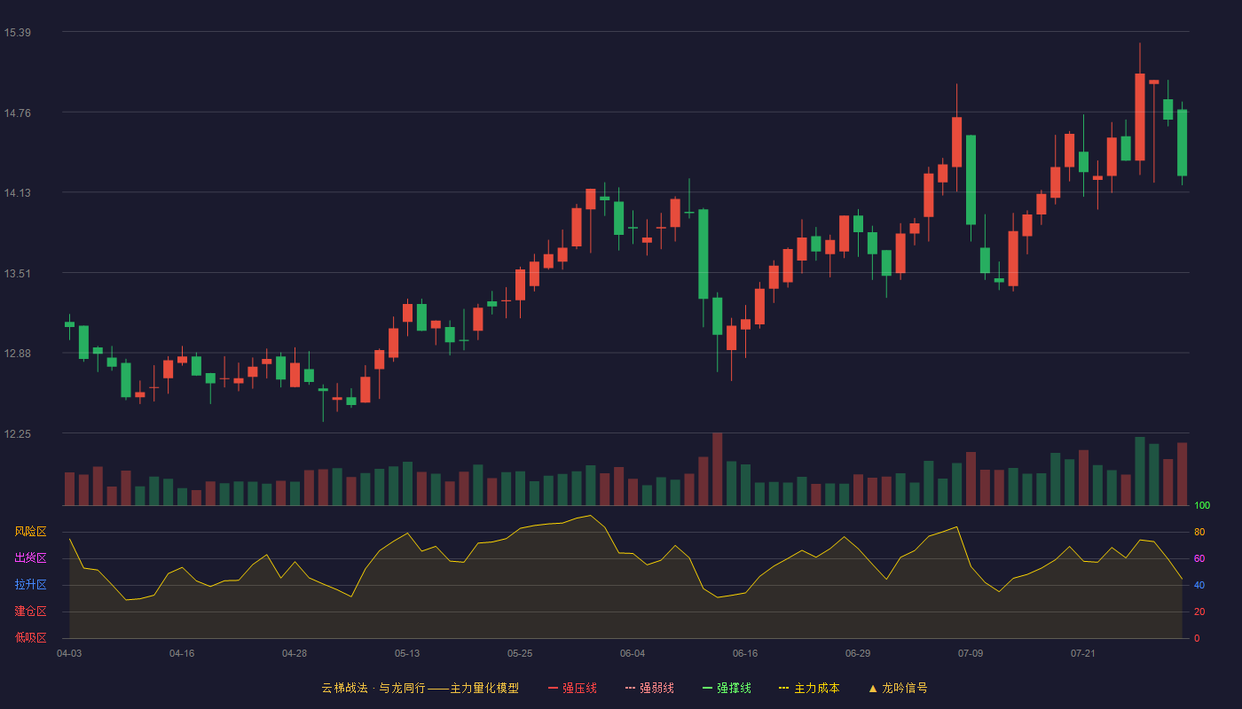The height and width of the screenshot is (709, 1242).
Task: Select the 06-16 date label
Action: (x=745, y=654)
